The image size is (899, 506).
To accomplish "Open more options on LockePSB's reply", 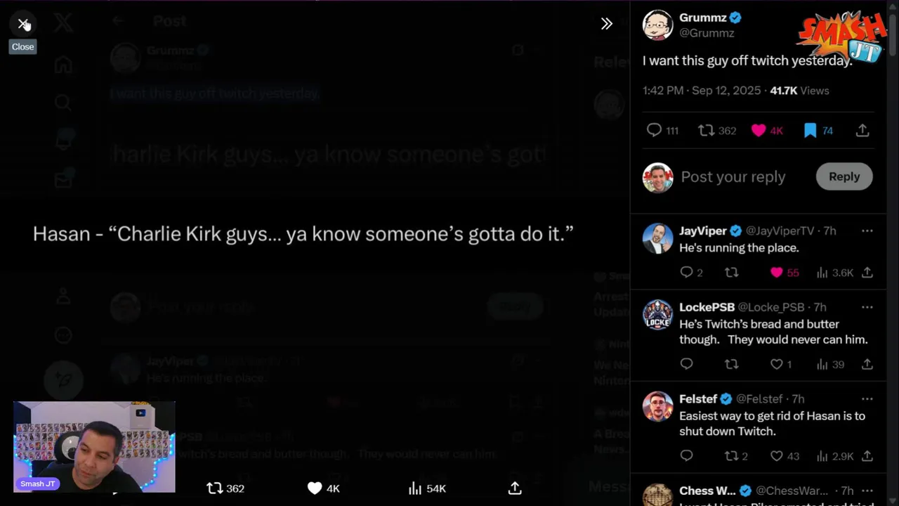I will pos(867,307).
